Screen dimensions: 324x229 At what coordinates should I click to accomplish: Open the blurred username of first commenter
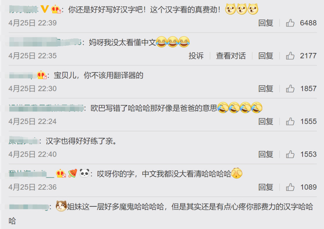coord(23,9)
